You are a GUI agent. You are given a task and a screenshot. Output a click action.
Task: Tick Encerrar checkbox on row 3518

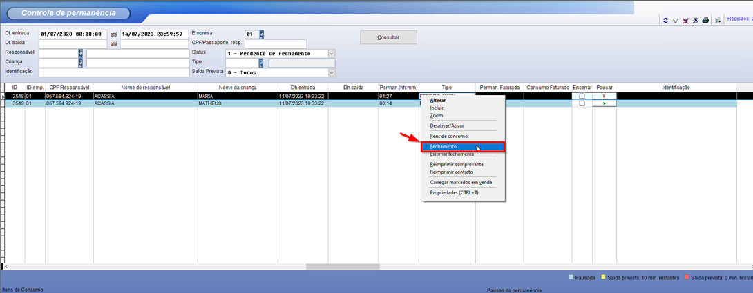coord(582,97)
